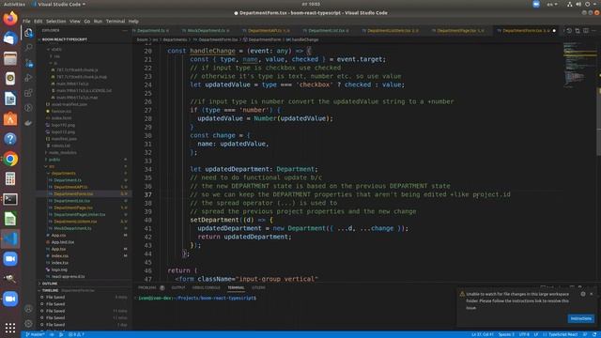Open Google Chrome from the dock
Viewport: 601px width, 338px height.
[10, 159]
